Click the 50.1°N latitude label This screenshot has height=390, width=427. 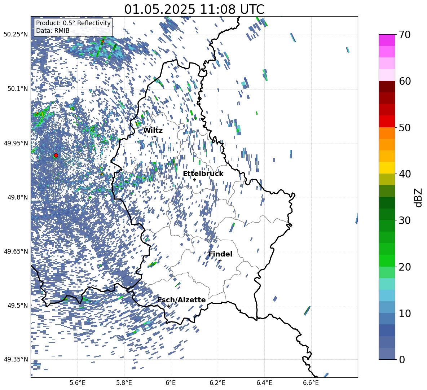click(x=18, y=89)
